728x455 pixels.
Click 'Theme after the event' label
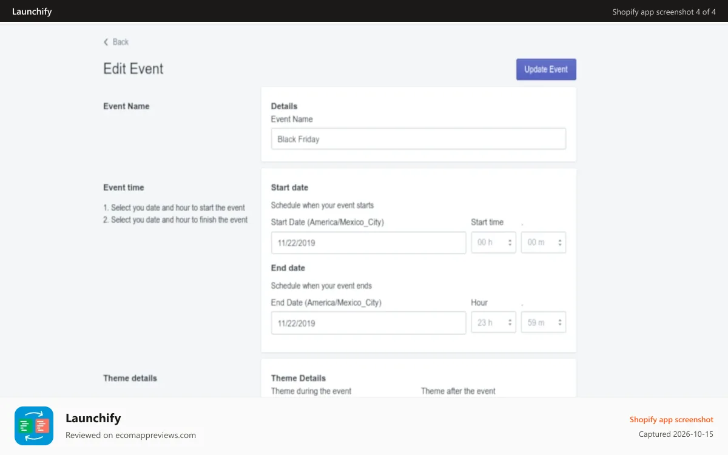pos(458,391)
